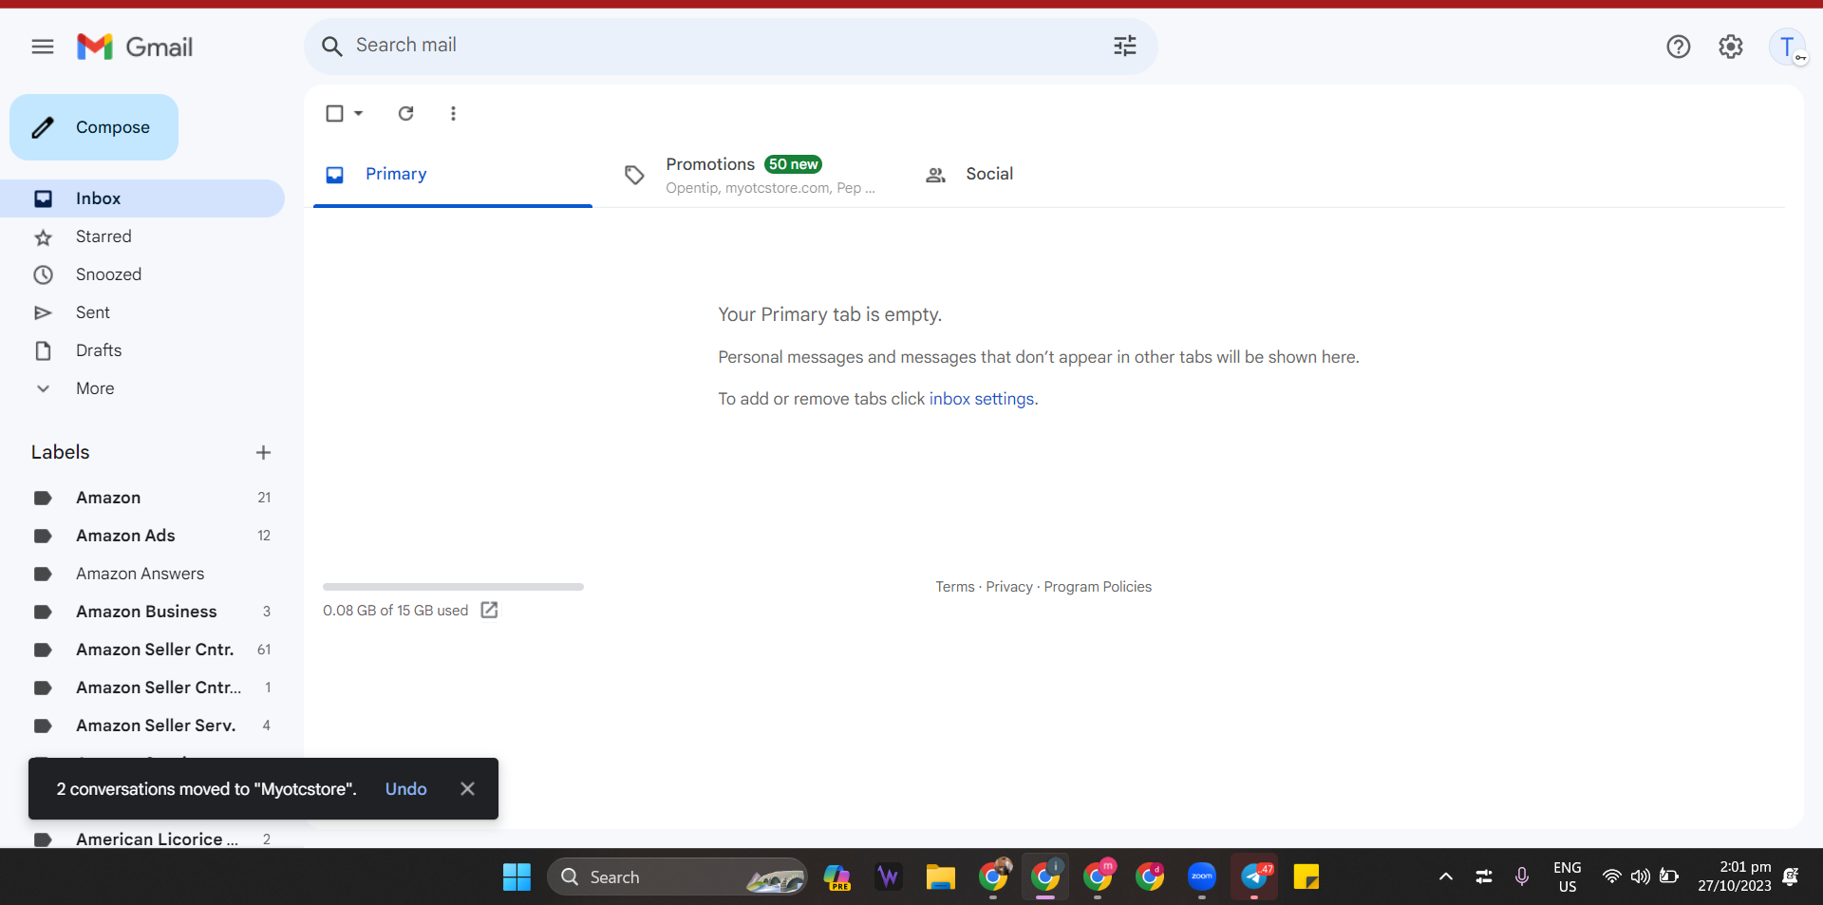This screenshot has height=905, width=1823.
Task: Open the American Licorice label
Action: [142, 839]
